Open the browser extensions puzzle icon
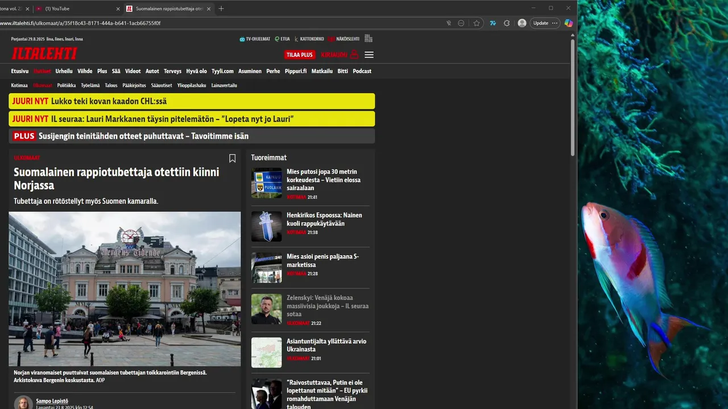This screenshot has height=409, width=728. (507, 23)
